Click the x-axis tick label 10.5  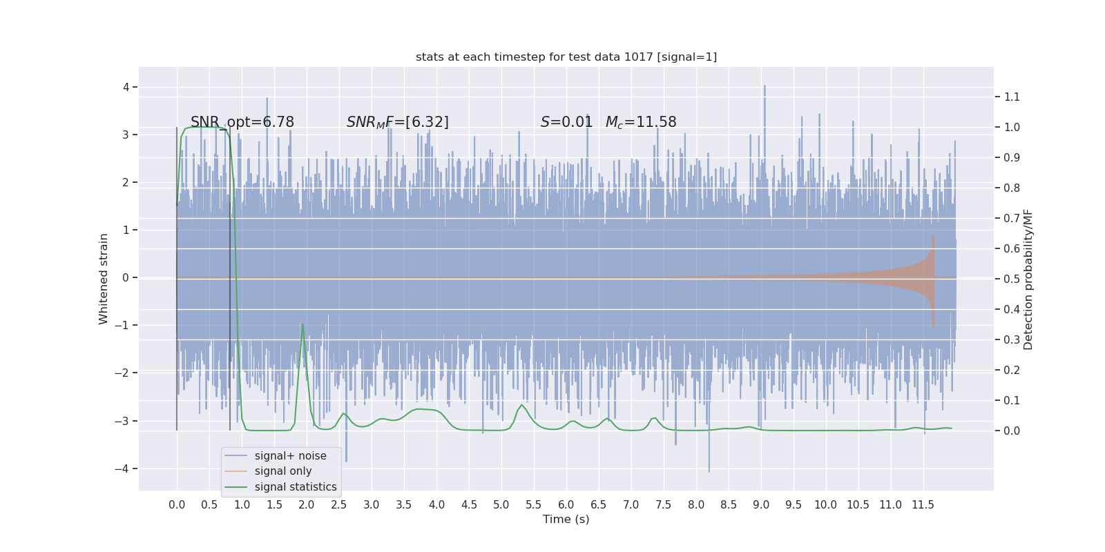858,504
